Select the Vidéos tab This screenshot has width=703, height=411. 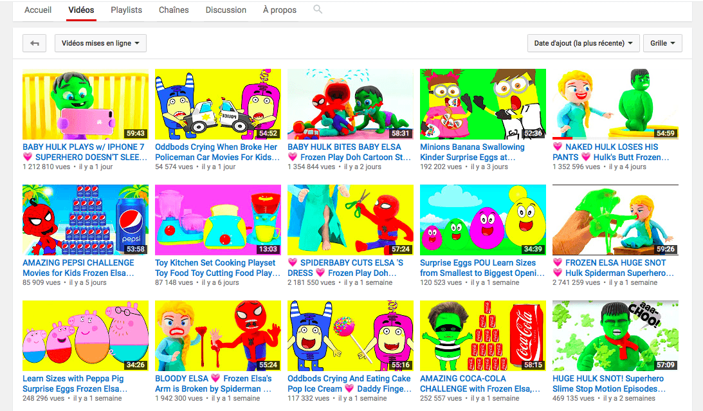click(x=81, y=10)
